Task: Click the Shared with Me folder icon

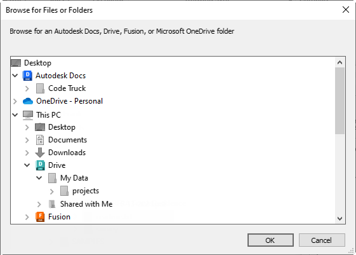Action: coord(52,204)
